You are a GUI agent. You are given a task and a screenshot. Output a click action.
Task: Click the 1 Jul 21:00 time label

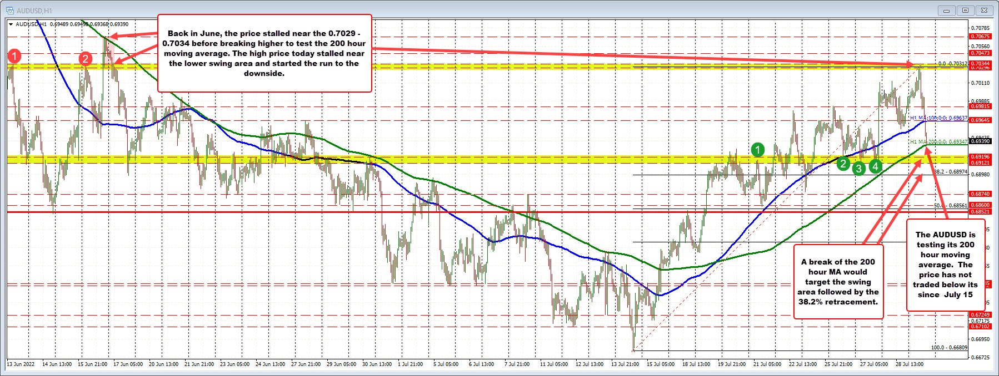pos(411,364)
